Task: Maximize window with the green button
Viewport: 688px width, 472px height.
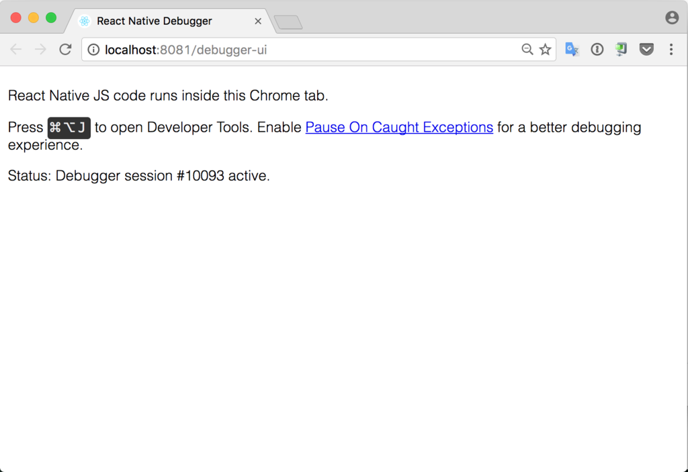Action: (x=51, y=17)
